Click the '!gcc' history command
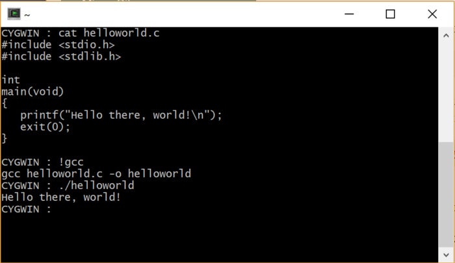The width and height of the screenshot is (455, 263). point(71,162)
